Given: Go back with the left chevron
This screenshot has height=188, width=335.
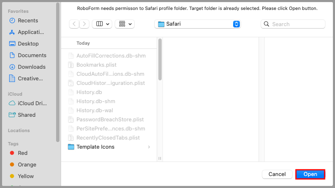Looking at the screenshot, I should point(74,24).
